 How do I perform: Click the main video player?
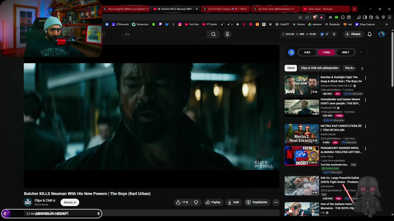tap(151, 117)
